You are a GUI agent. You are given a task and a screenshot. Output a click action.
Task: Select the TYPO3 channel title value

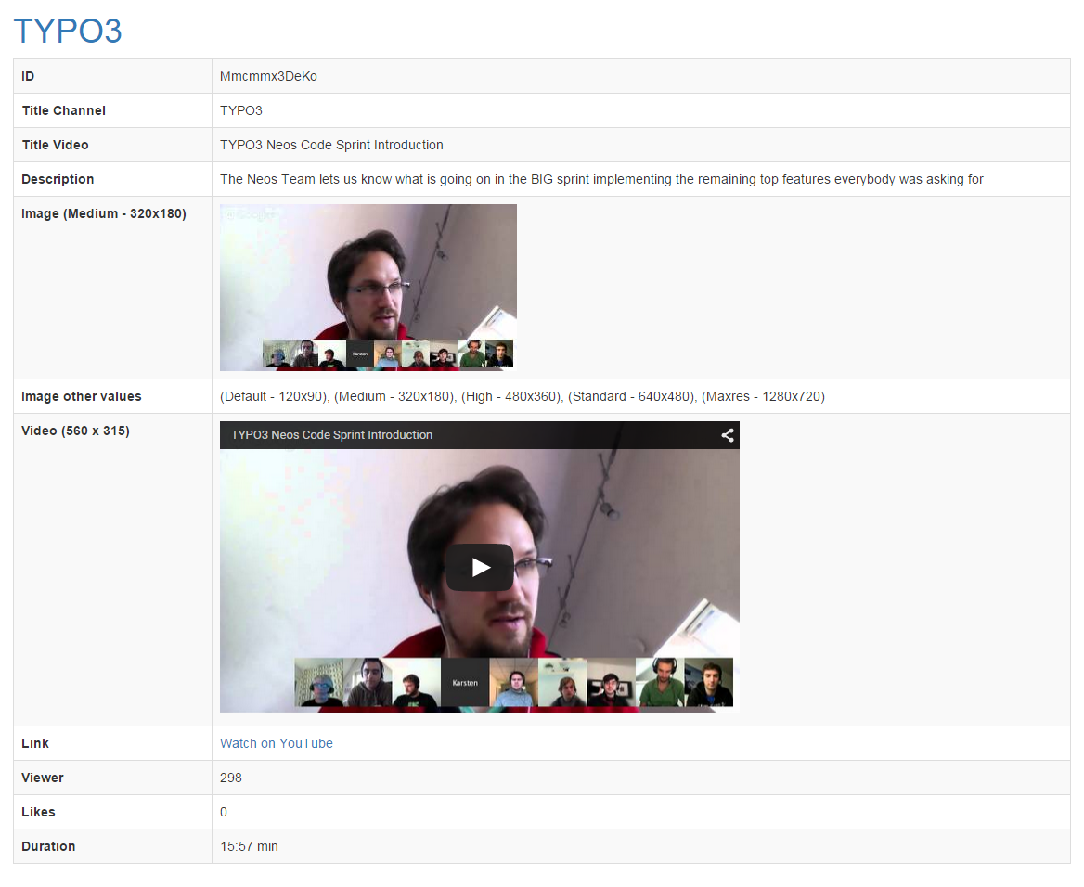240,110
